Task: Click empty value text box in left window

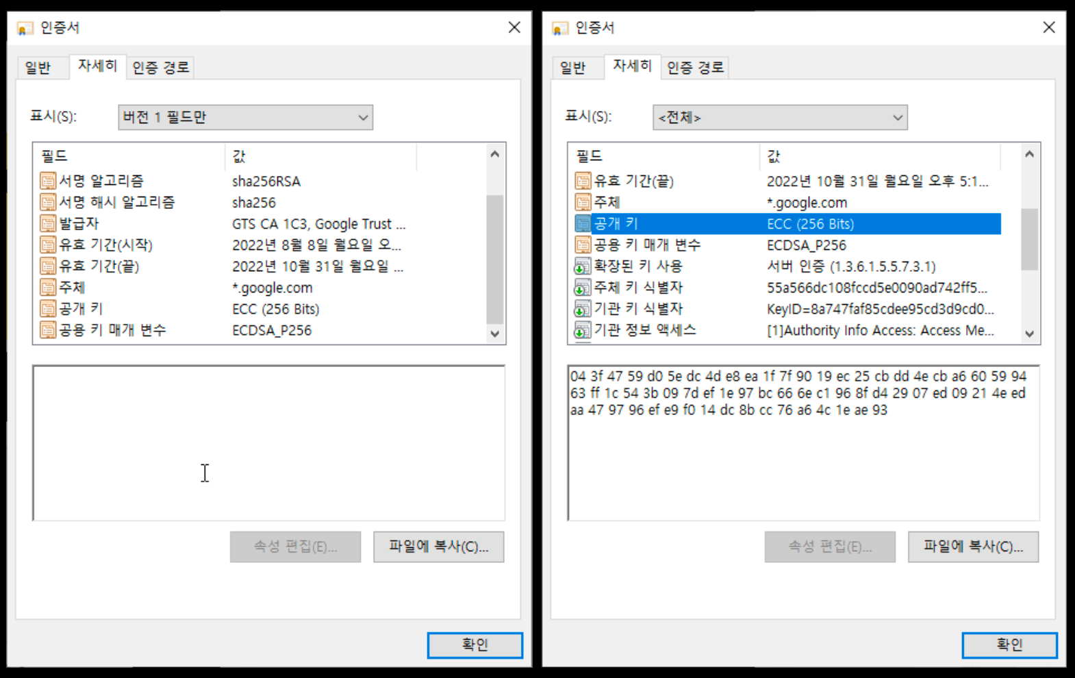Action: pos(269,443)
